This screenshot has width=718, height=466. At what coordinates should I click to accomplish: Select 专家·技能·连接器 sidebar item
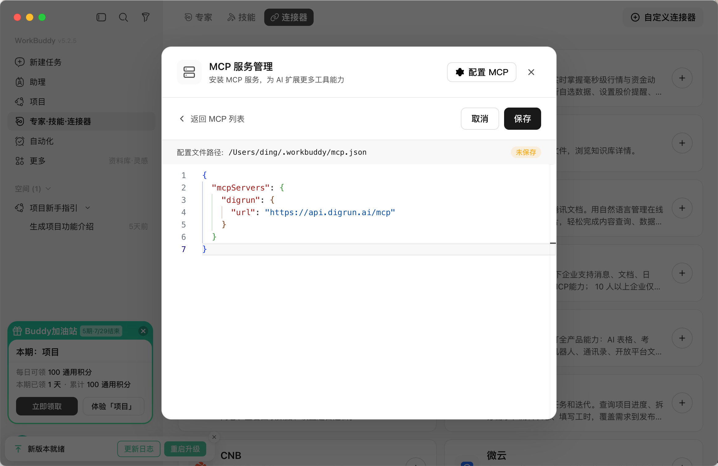coord(81,121)
